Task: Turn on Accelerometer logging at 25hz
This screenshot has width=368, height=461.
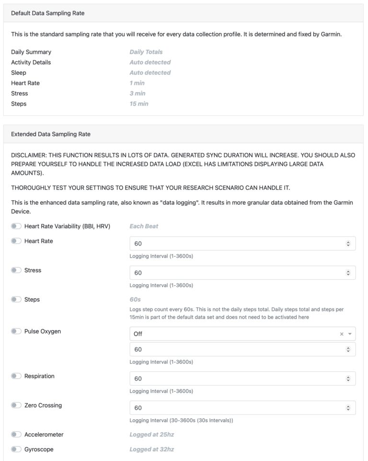Action: coord(16,434)
